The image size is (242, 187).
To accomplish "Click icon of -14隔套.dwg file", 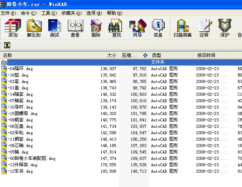I will [x=4, y=94].
